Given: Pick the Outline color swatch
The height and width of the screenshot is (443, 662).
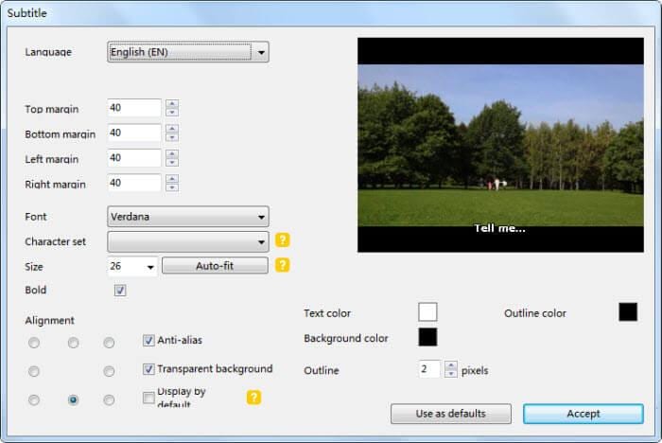Looking at the screenshot, I should (x=628, y=312).
